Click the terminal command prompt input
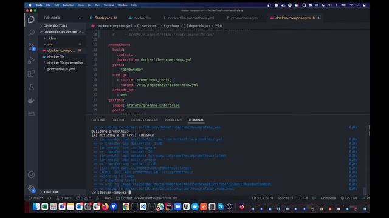The height and width of the screenshot is (218, 389). click(x=129, y=193)
